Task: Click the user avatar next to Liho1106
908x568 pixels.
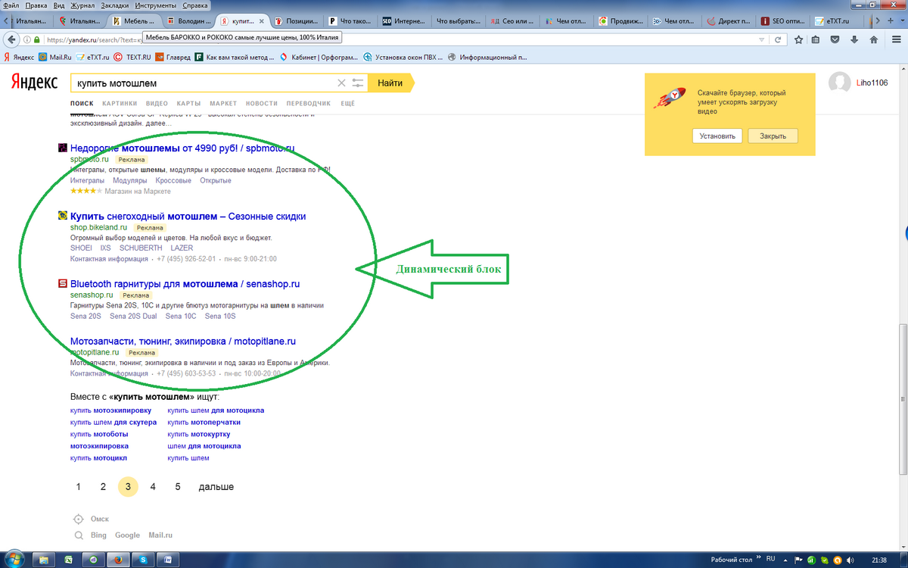Action: pyautogui.click(x=840, y=83)
